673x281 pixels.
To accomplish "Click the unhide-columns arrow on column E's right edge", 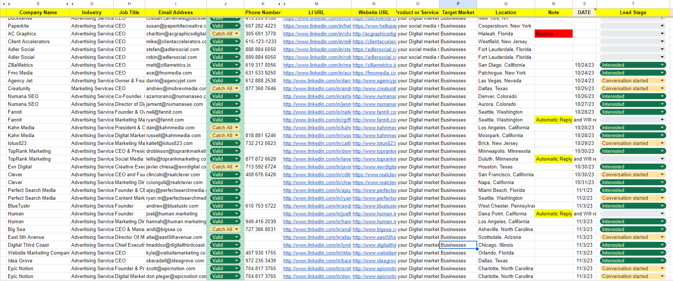I will pyautogui.click(x=67, y=4).
